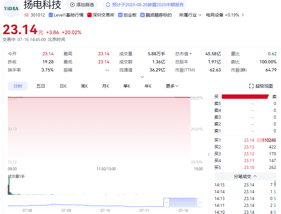Click the 量比 value 0.62
The width and height of the screenshot is (281, 214).
tap(272, 54)
